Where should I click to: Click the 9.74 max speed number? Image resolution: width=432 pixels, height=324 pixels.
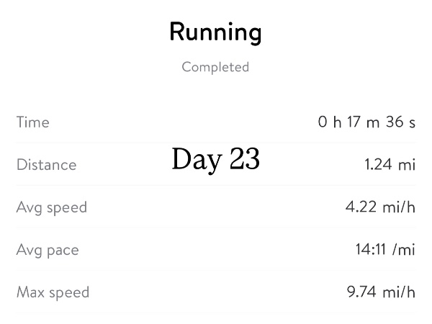360,292
